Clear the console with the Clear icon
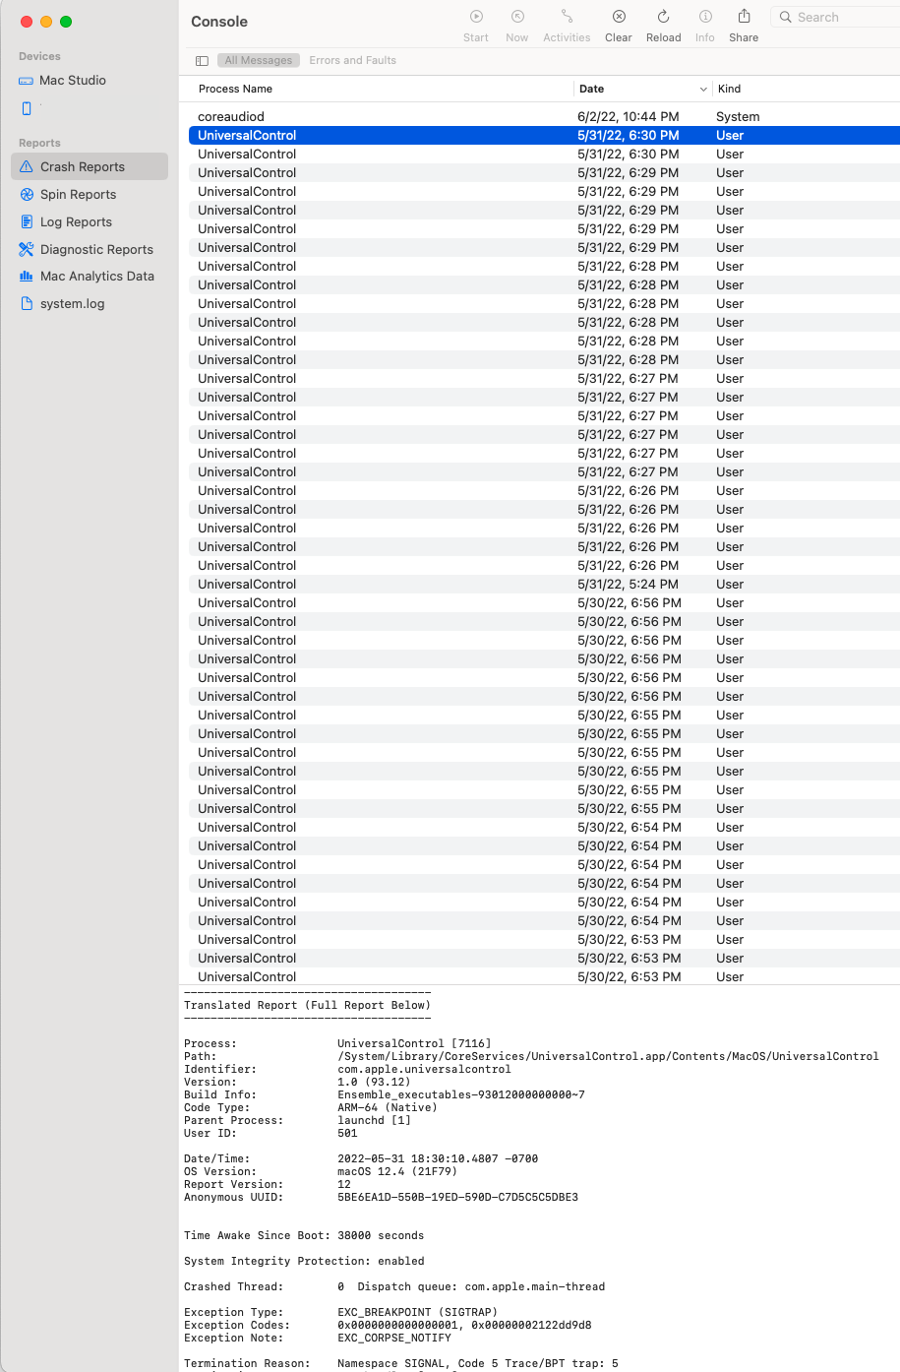Image resolution: width=900 pixels, height=1372 pixels. point(619,17)
